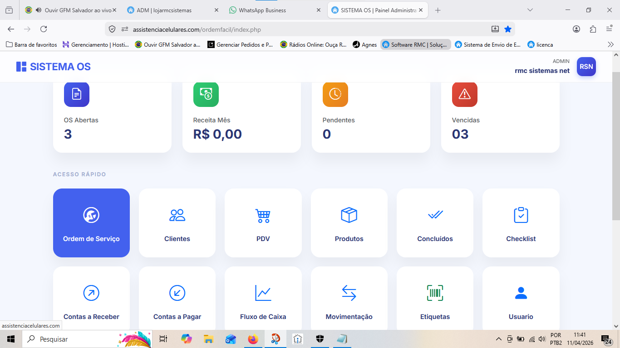Open the Firefox View tab button
Screen dimensions: 620x348
click(9, 10)
